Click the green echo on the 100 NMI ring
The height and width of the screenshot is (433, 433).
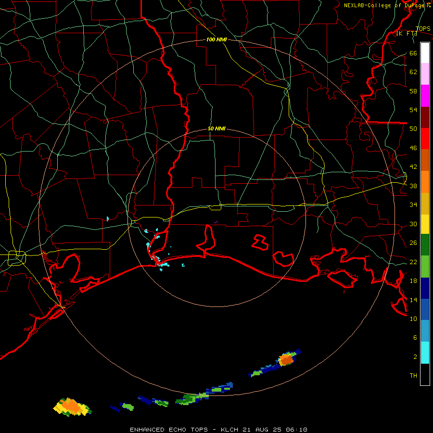pos(191,398)
